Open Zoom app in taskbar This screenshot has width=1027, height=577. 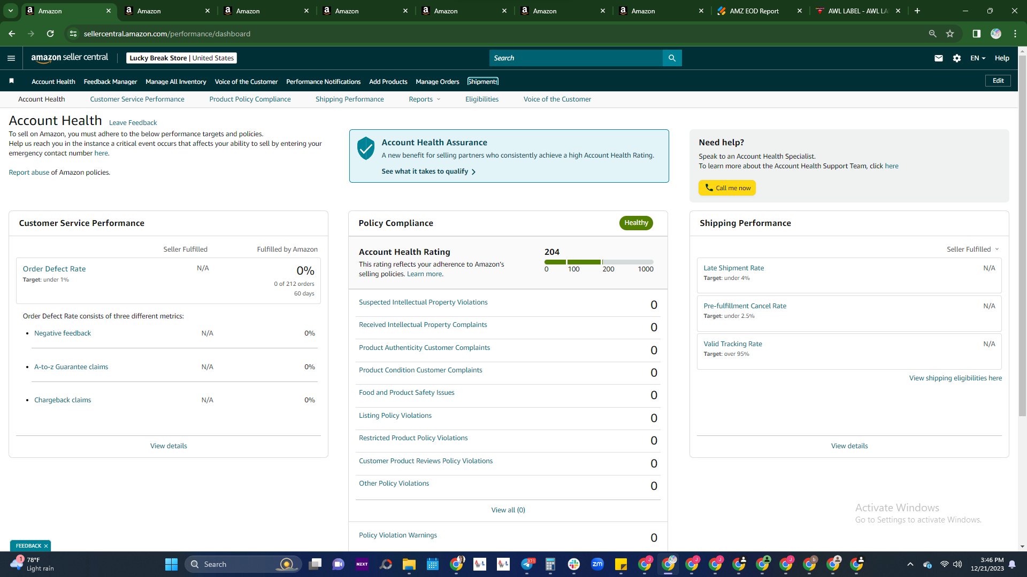click(597, 564)
